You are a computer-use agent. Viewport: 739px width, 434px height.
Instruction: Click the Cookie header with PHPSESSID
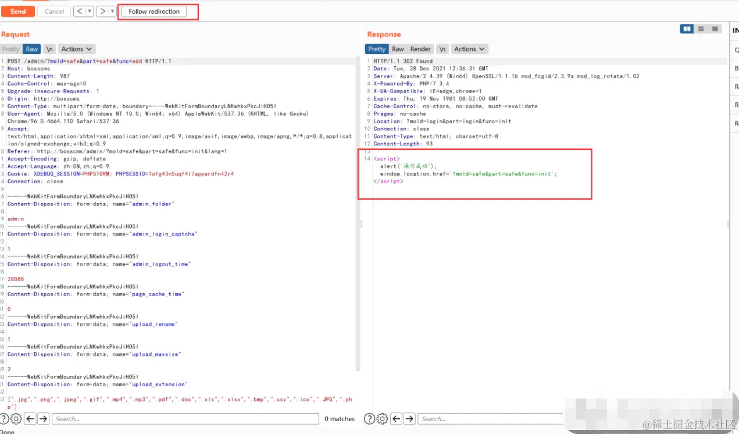pos(121,174)
